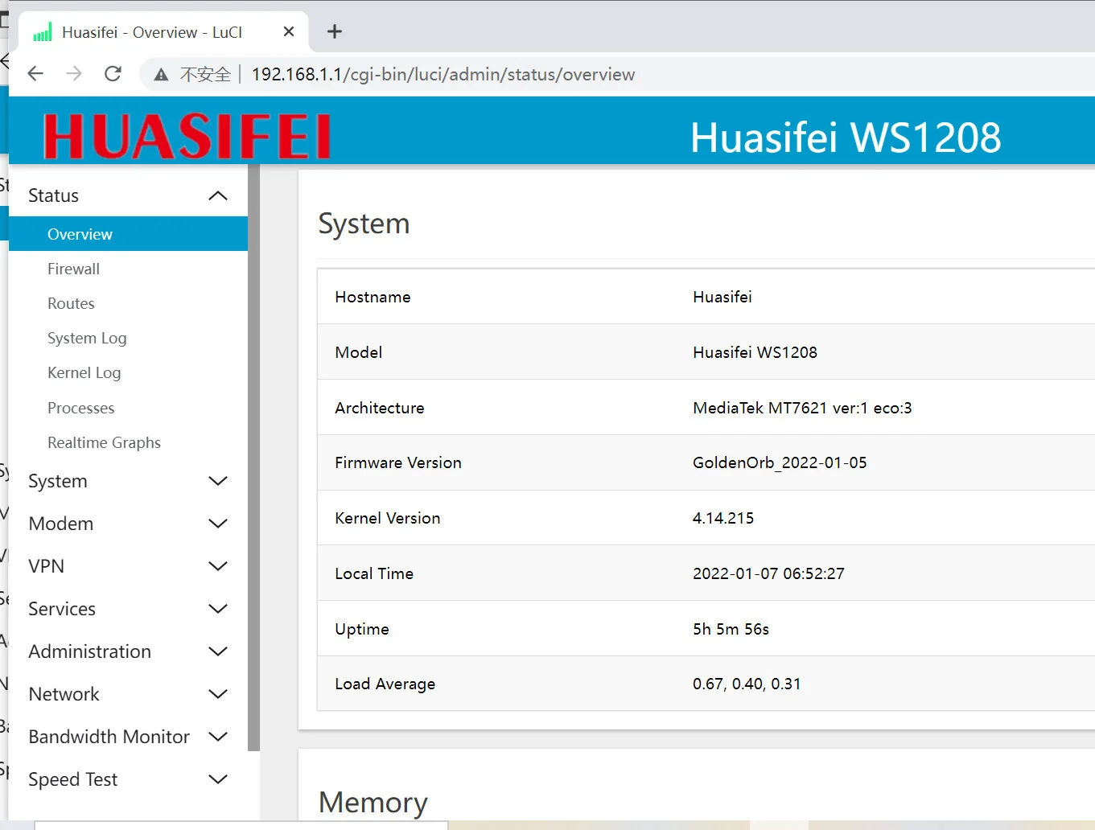Select Overview in the sidebar
Image resolution: width=1095 pixels, height=830 pixels.
tap(80, 234)
